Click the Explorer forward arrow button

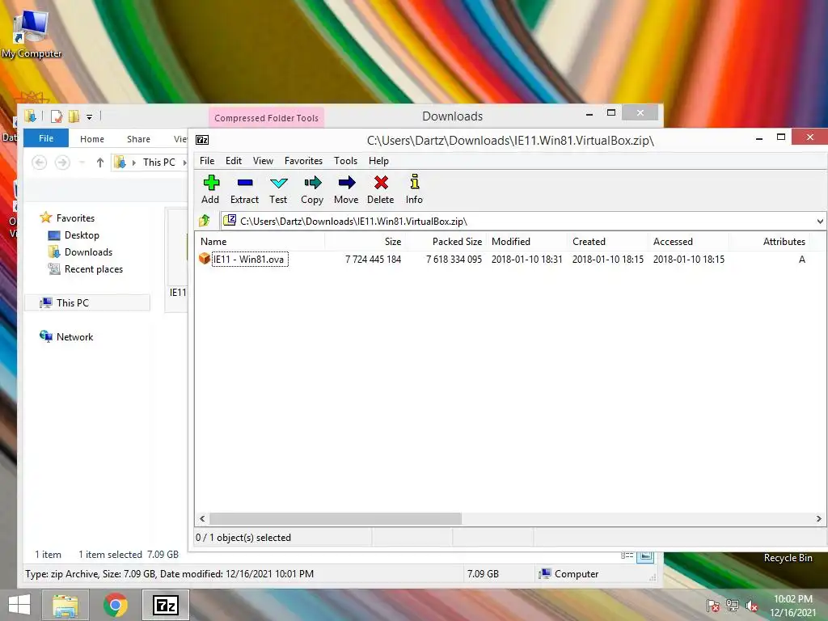[x=62, y=163]
